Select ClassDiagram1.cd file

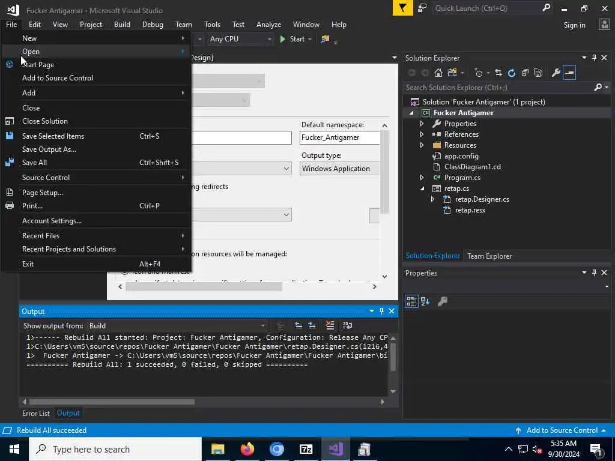pyautogui.click(x=472, y=167)
